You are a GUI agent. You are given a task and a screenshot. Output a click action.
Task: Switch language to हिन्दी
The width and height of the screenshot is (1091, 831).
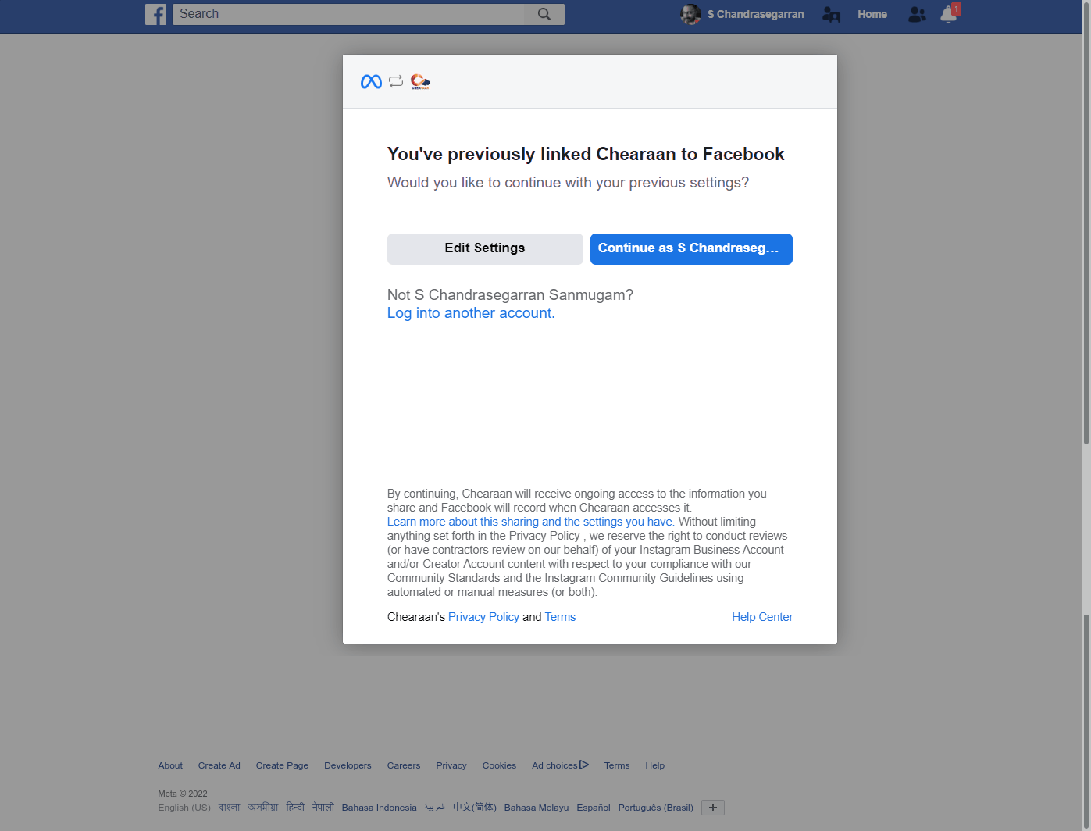pyautogui.click(x=295, y=808)
